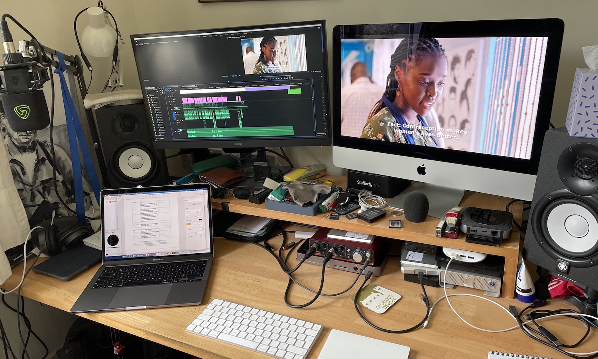Click the Pages sidebar scrollbar
The width and height of the screenshot is (598, 359).
tap(205, 209)
